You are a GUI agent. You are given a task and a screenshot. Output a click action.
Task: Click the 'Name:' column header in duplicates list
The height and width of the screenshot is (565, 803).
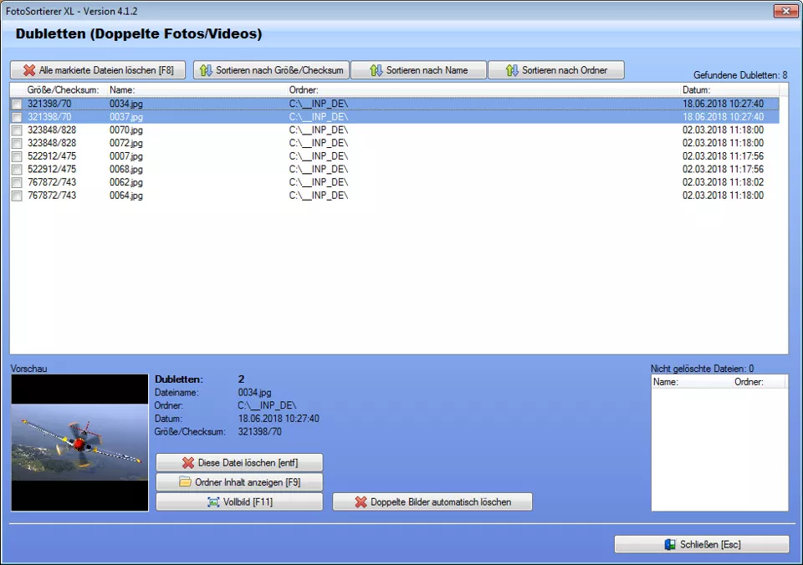click(122, 89)
